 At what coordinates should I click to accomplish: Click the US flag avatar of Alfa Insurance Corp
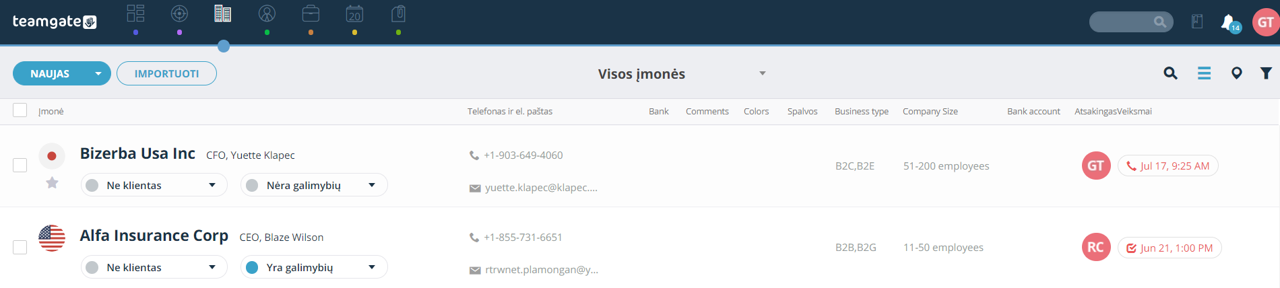pos(52,238)
